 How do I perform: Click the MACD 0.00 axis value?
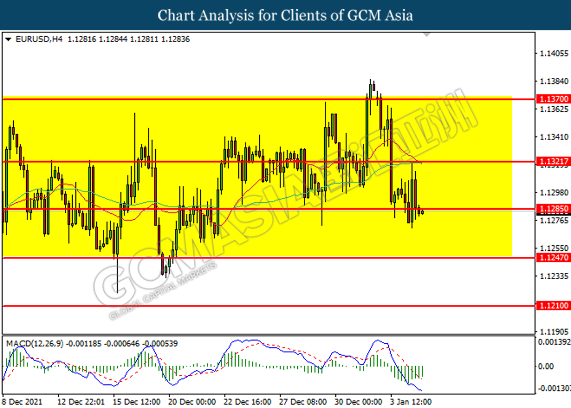click(546, 366)
